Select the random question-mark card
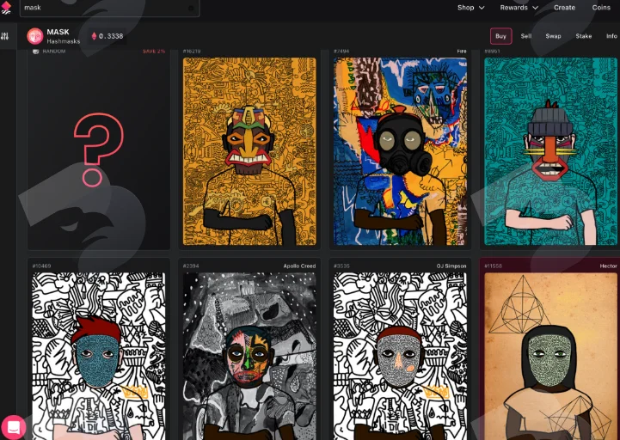The image size is (620, 440). coord(98,150)
